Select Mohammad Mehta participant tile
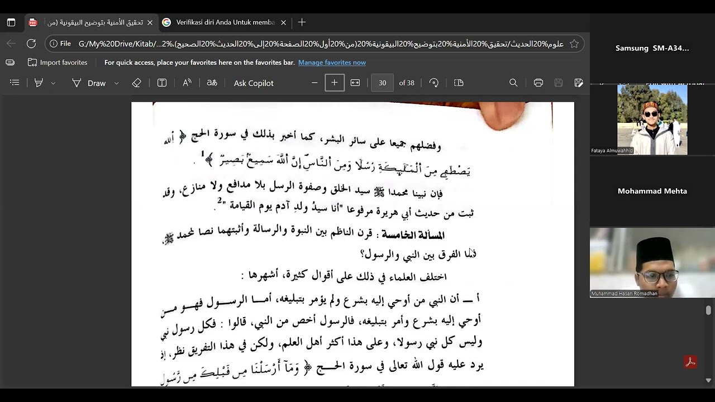 tap(652, 191)
